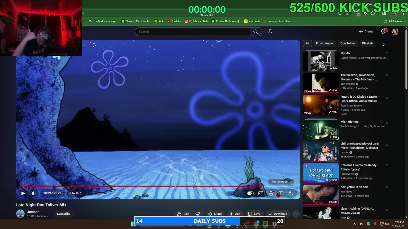
Task: Open options for 'chill unreleased playboi carti'
Action: pos(387,144)
